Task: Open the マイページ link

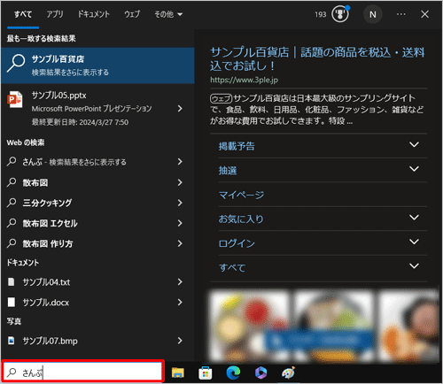Action: pos(241,195)
